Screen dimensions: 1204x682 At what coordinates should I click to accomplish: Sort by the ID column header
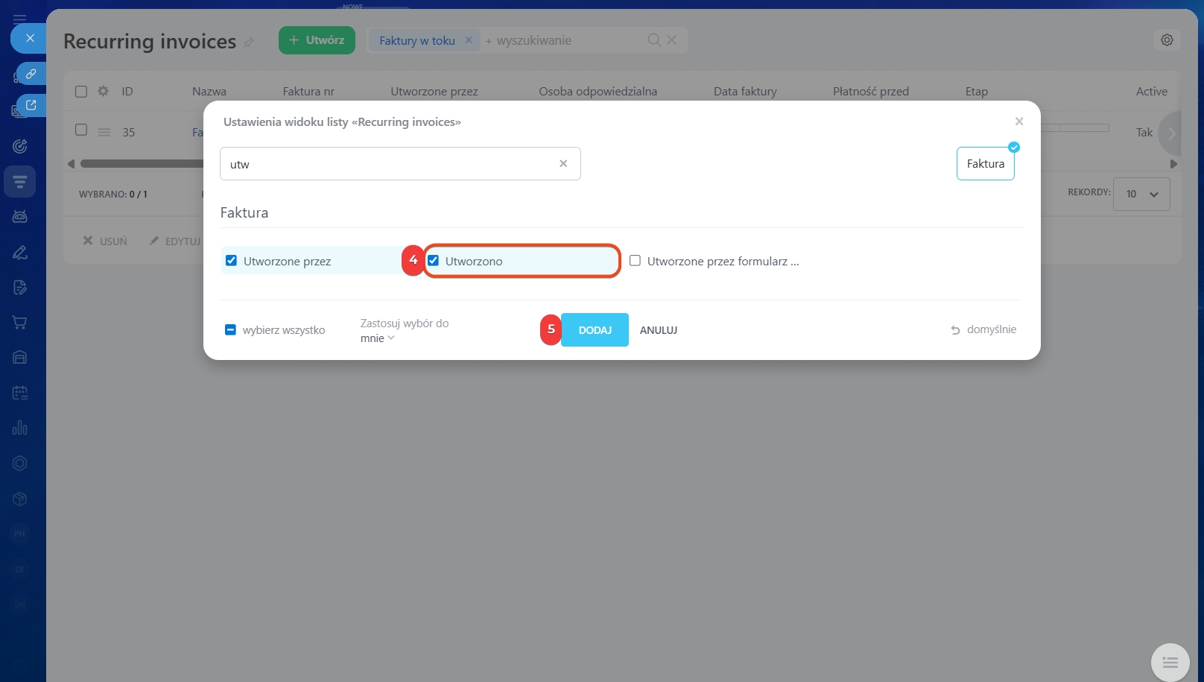point(127,91)
